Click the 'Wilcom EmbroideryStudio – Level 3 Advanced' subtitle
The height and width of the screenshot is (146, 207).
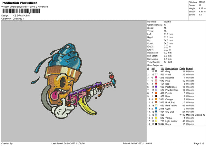[x=24, y=7]
